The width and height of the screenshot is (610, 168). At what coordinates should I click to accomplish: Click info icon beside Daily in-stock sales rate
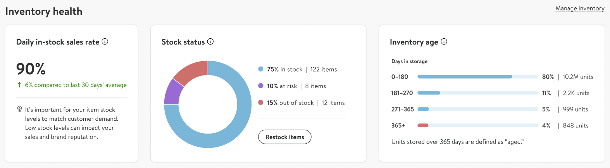coord(105,41)
